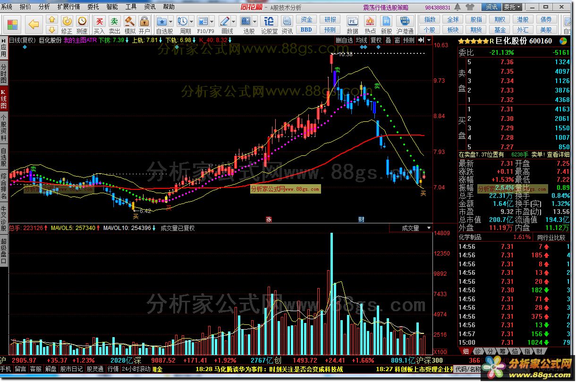
Task: Open the 热点 hot topics flame icon
Action: tap(370, 21)
